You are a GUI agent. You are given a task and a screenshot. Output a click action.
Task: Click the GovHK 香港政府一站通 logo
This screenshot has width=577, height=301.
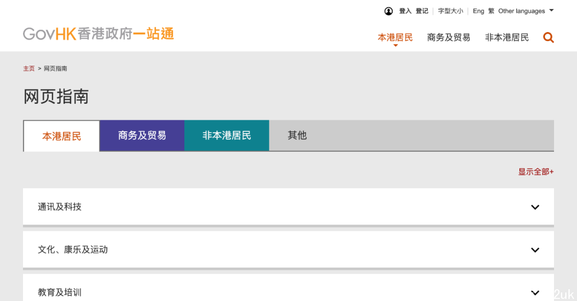point(98,34)
